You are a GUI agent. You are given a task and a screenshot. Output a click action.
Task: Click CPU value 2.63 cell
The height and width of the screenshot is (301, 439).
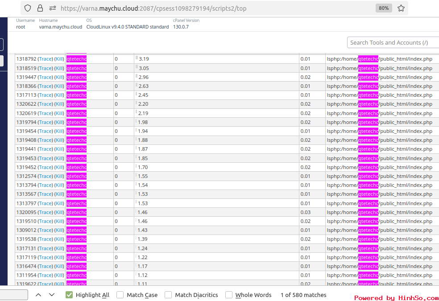click(x=216, y=86)
